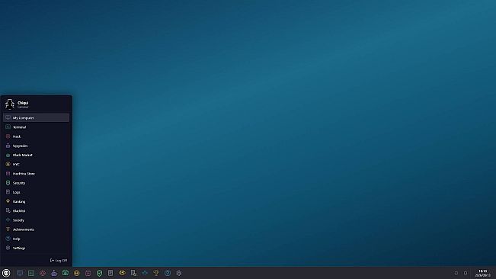Open Security shield icon on the taskbar
496x279 pixels.
99,273
